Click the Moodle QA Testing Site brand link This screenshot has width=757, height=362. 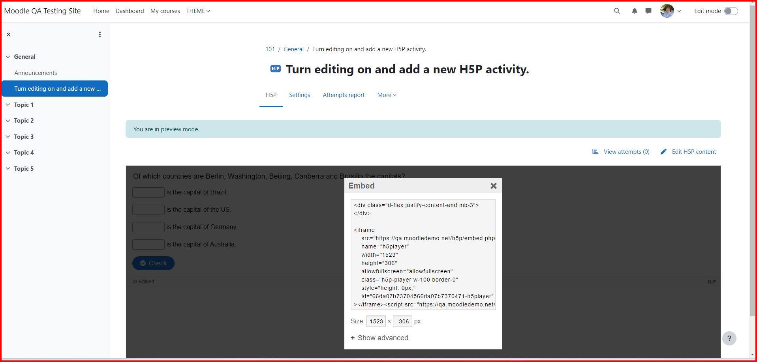click(x=42, y=11)
